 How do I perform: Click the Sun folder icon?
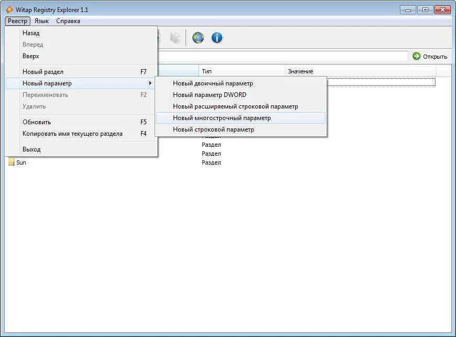[x=12, y=162]
